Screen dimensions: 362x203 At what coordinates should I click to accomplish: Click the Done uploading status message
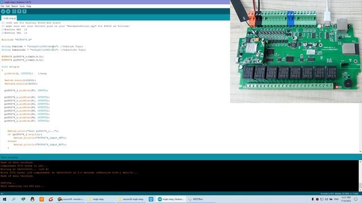[9, 158]
